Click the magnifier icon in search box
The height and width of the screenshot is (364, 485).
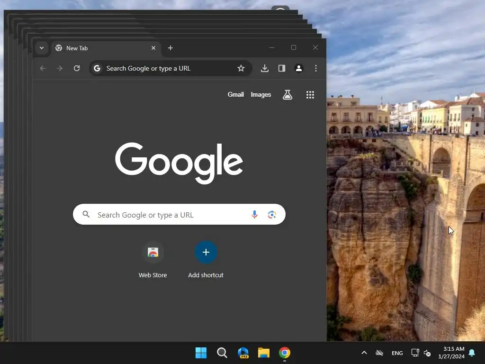[86, 214]
